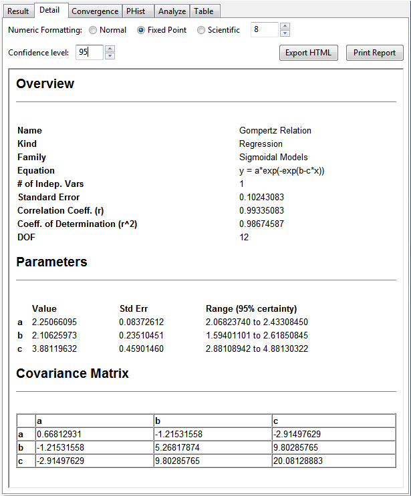Click Std Err value 0.23510451

point(142,335)
